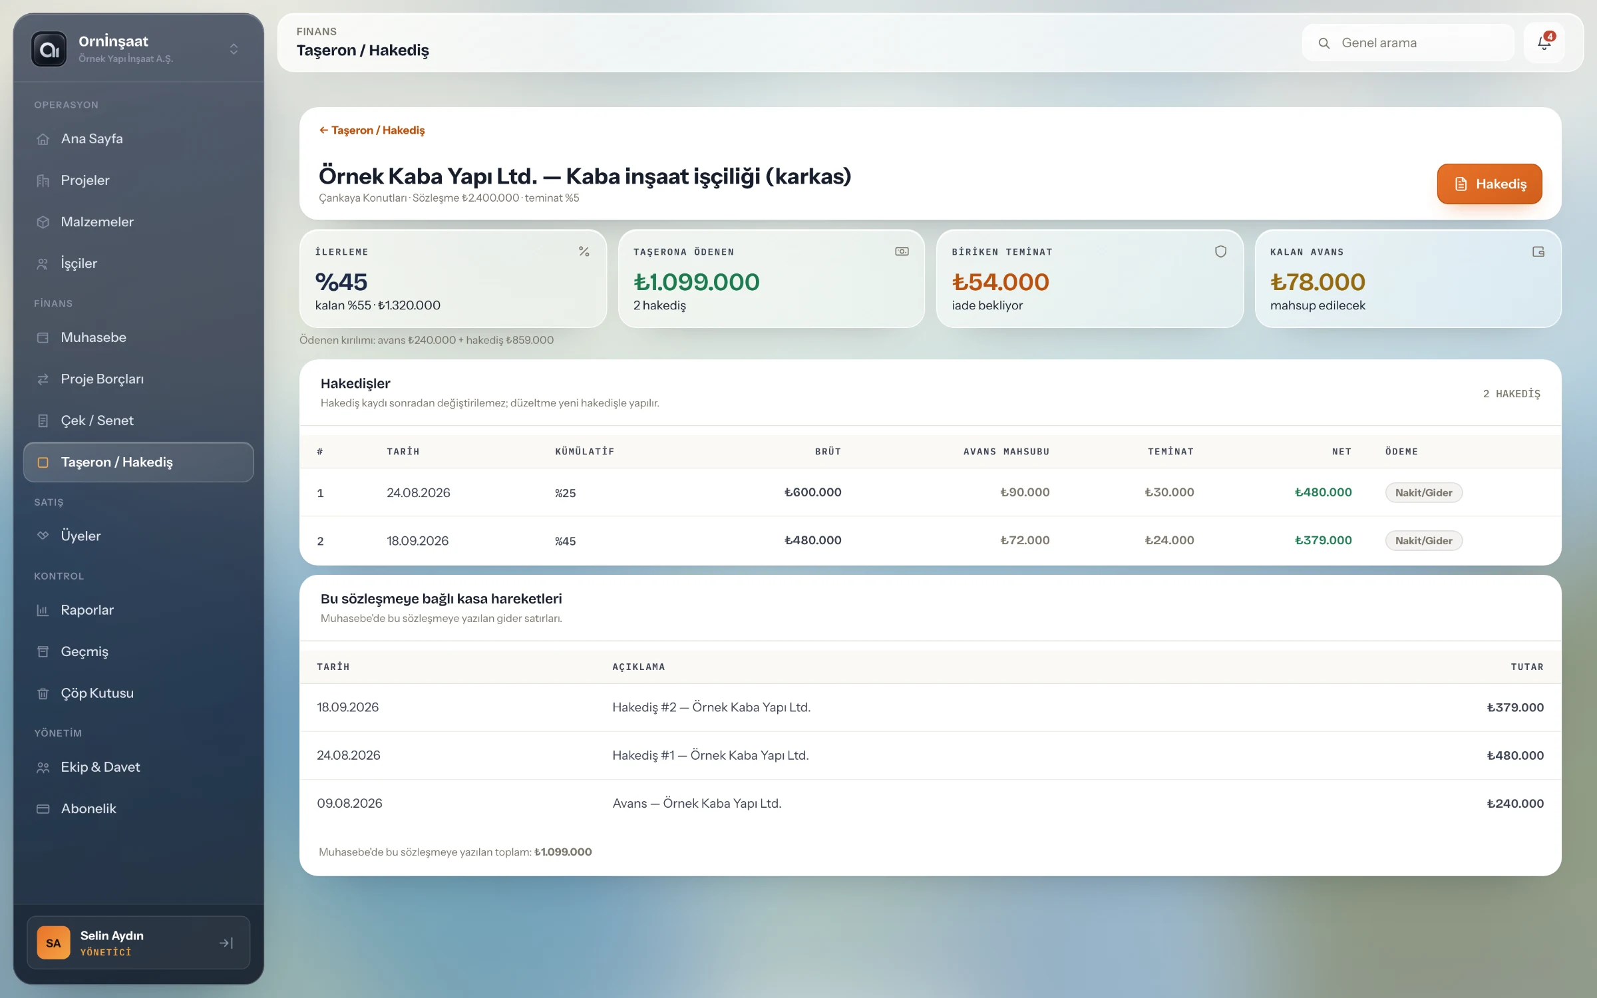The height and width of the screenshot is (998, 1597).
Task: Click the ₺379.000 net amount in Hakedişler
Action: click(1323, 540)
